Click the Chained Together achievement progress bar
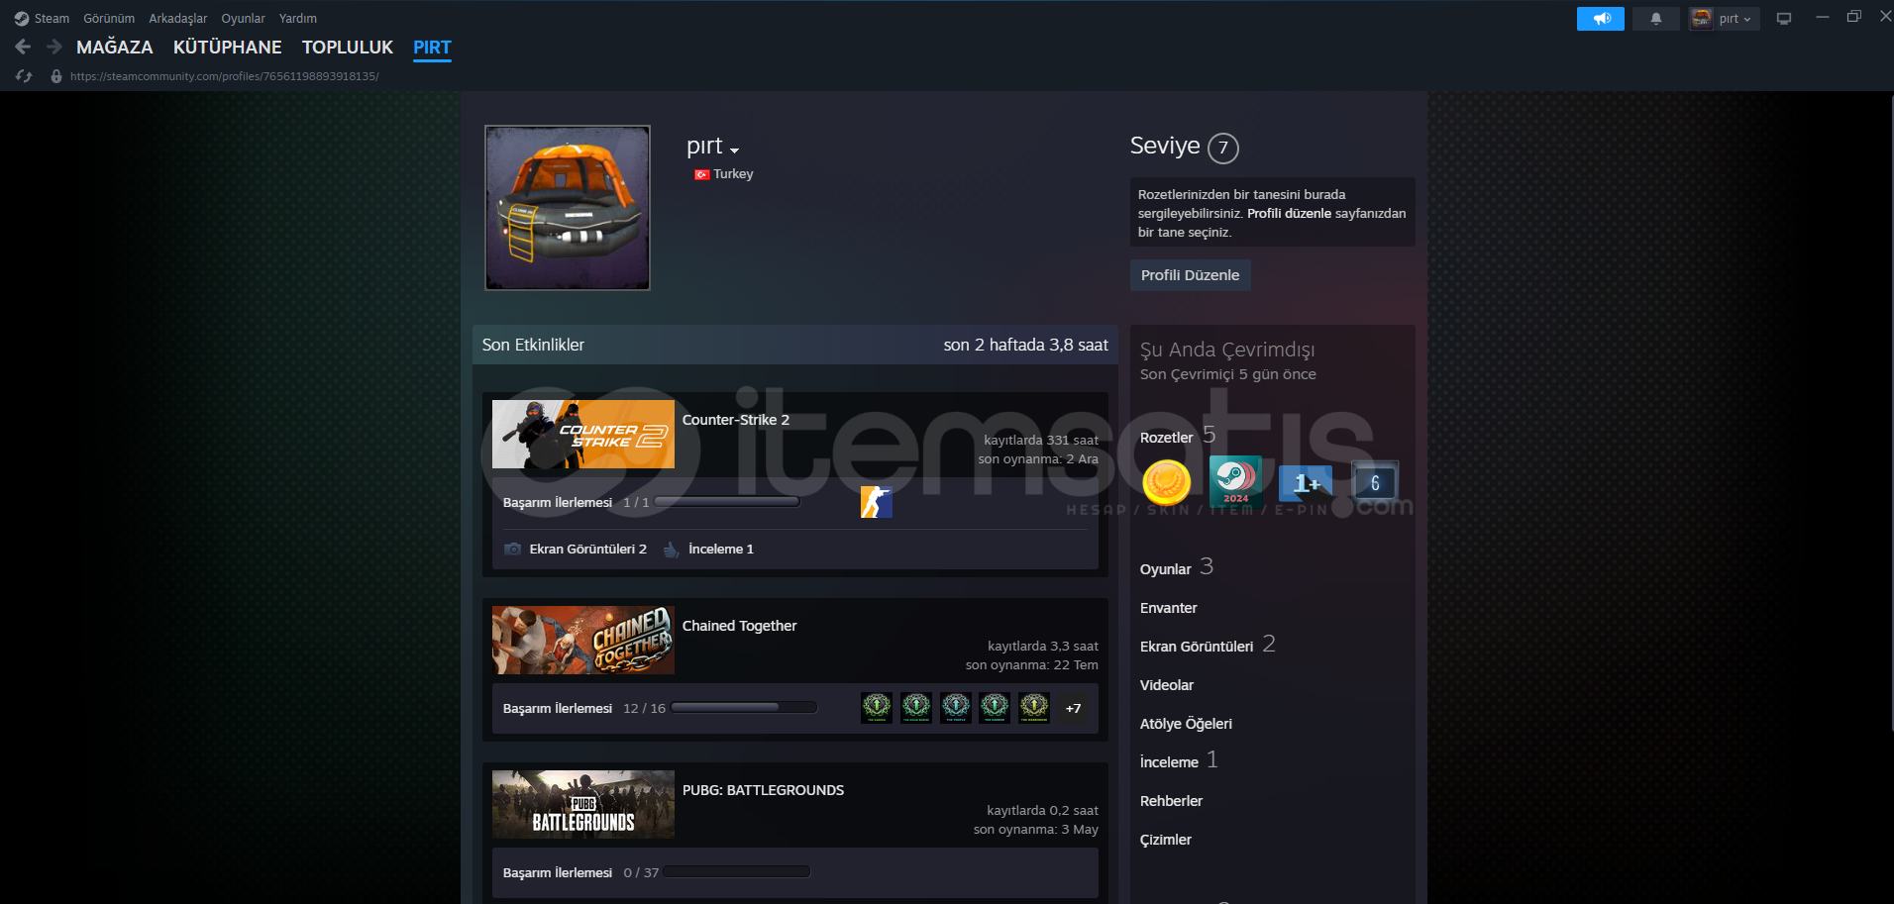 [x=744, y=708]
